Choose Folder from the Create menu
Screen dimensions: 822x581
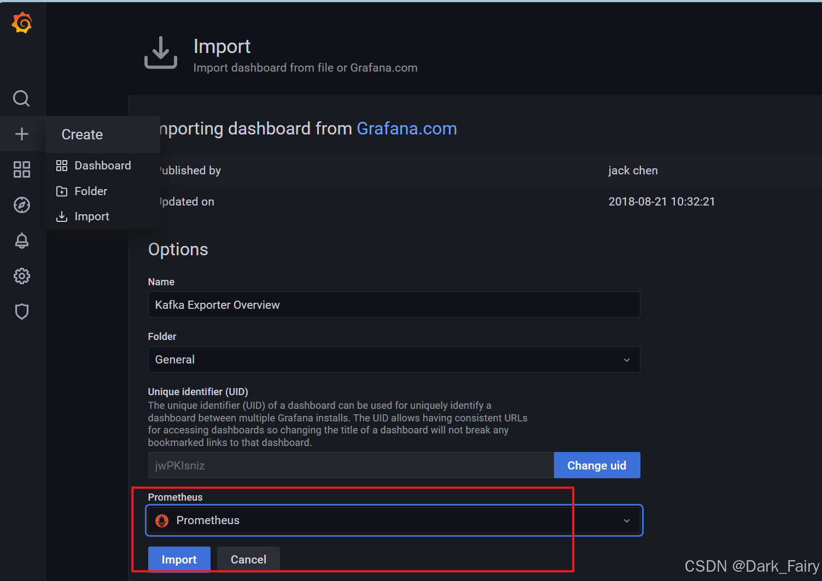point(102,191)
